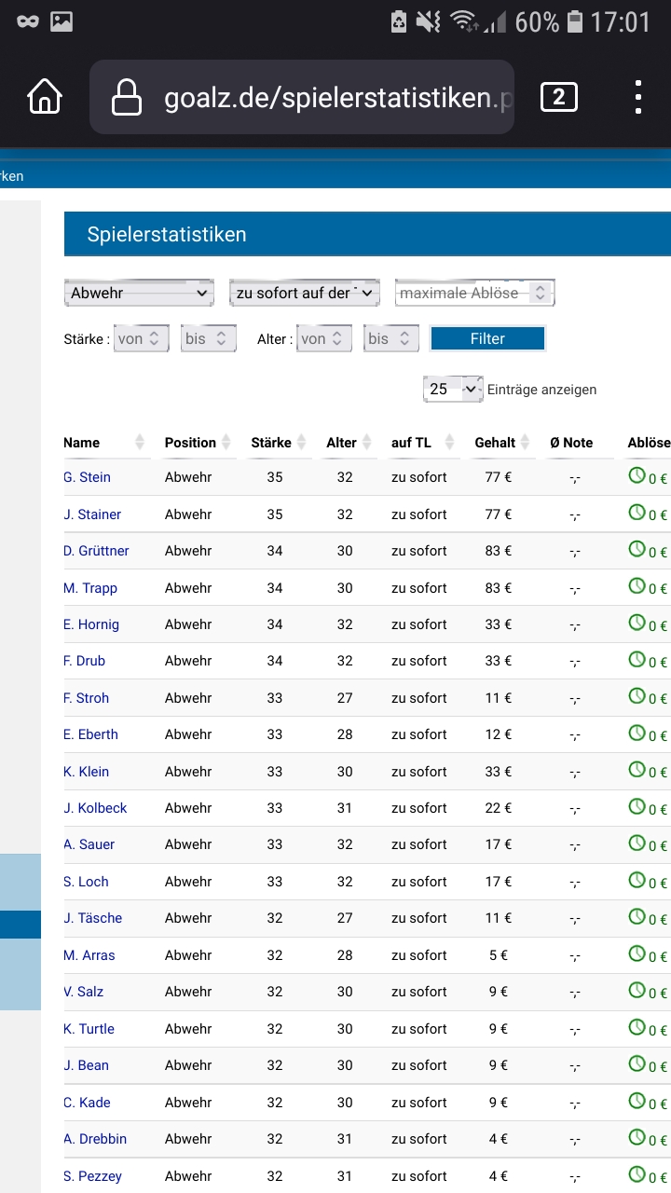
Task: Click Stärke 'bis' stepper field
Action: pos(209,338)
